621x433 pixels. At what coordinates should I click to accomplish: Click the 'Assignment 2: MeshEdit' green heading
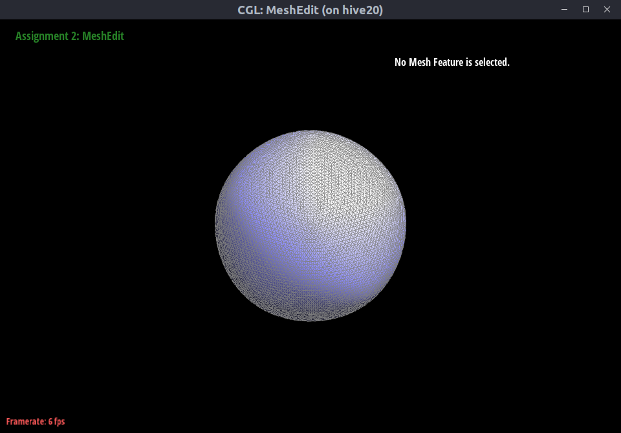tap(70, 36)
